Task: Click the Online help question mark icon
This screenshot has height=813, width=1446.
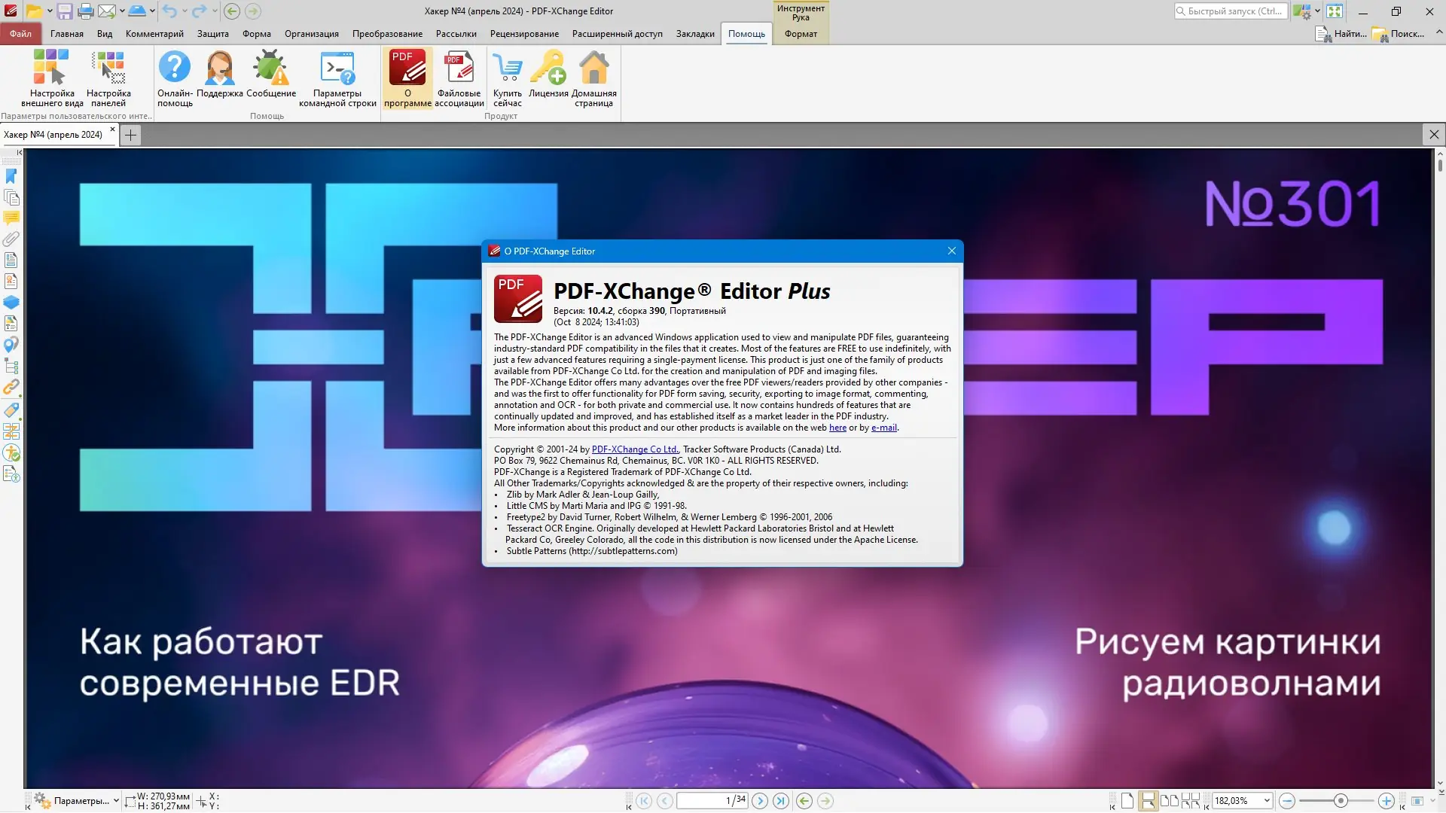Action: 175,69
